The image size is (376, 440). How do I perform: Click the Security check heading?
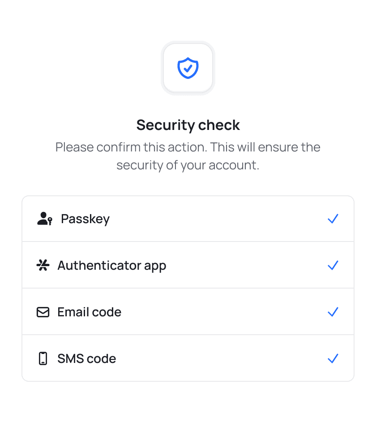coord(188,125)
